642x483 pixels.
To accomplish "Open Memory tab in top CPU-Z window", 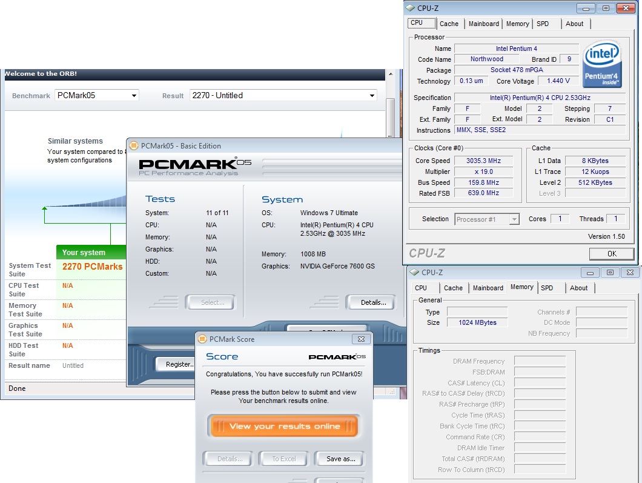I will click(x=517, y=24).
